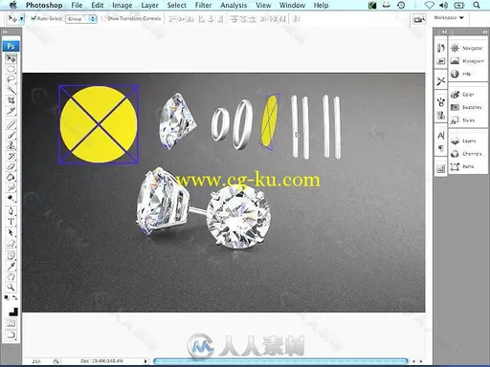Open the Tool Presets panel icon
The height and width of the screenshot is (367, 490).
click(x=441, y=81)
